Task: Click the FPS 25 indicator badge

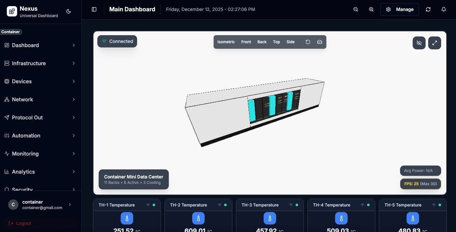Action: pyautogui.click(x=420, y=184)
